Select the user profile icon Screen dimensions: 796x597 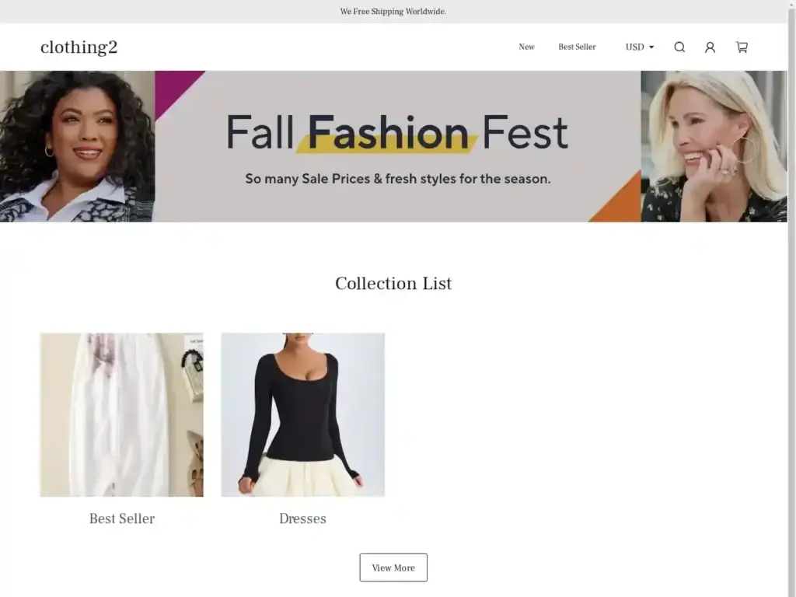point(710,47)
